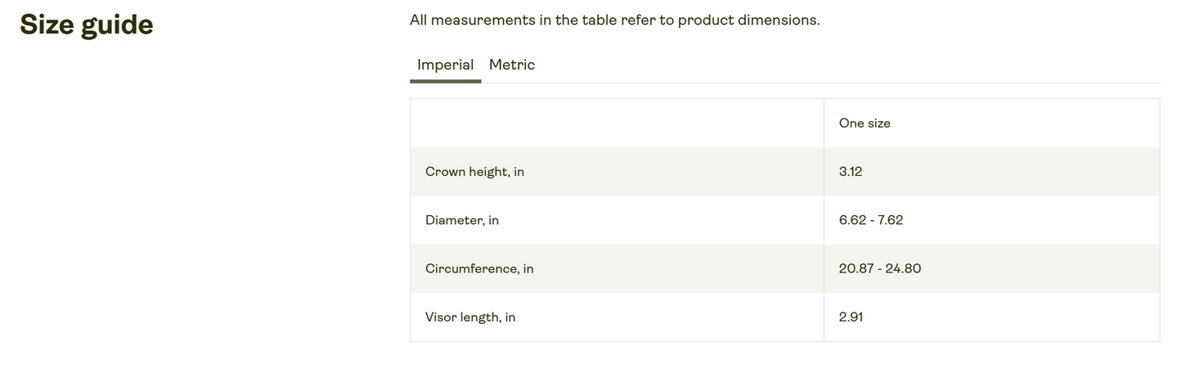
Task: Click the Crown height row label
Action: pyautogui.click(x=474, y=172)
